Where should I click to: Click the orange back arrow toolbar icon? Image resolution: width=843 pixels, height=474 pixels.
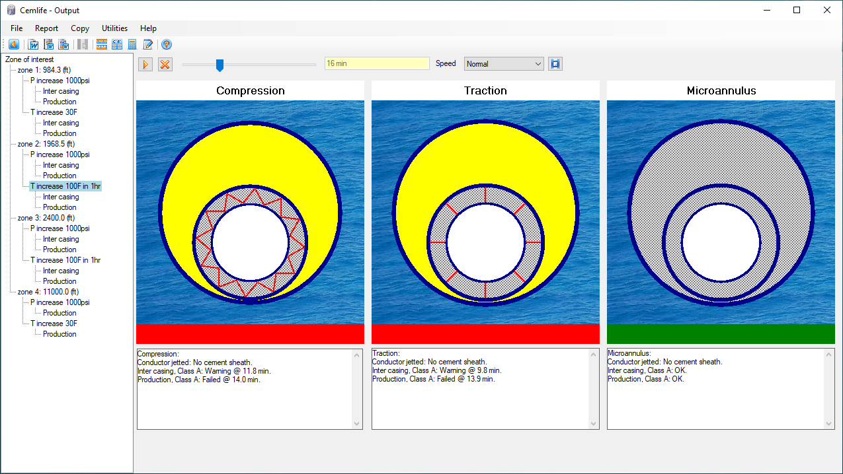click(x=14, y=45)
